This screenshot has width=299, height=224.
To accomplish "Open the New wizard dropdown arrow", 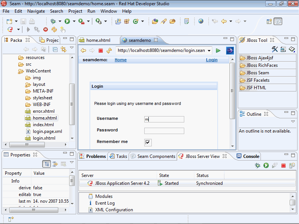I will coord(16,21).
